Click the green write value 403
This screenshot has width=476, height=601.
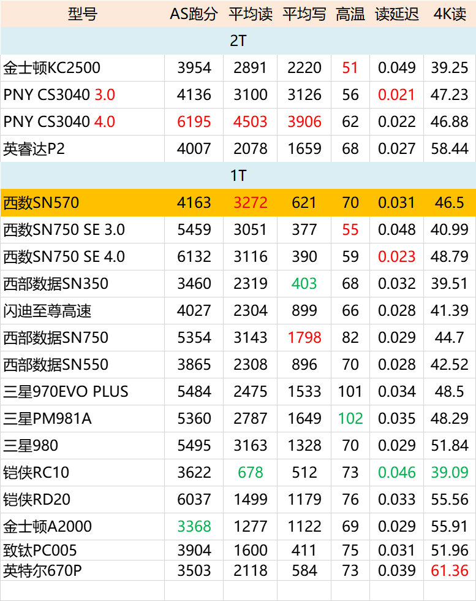304,283
